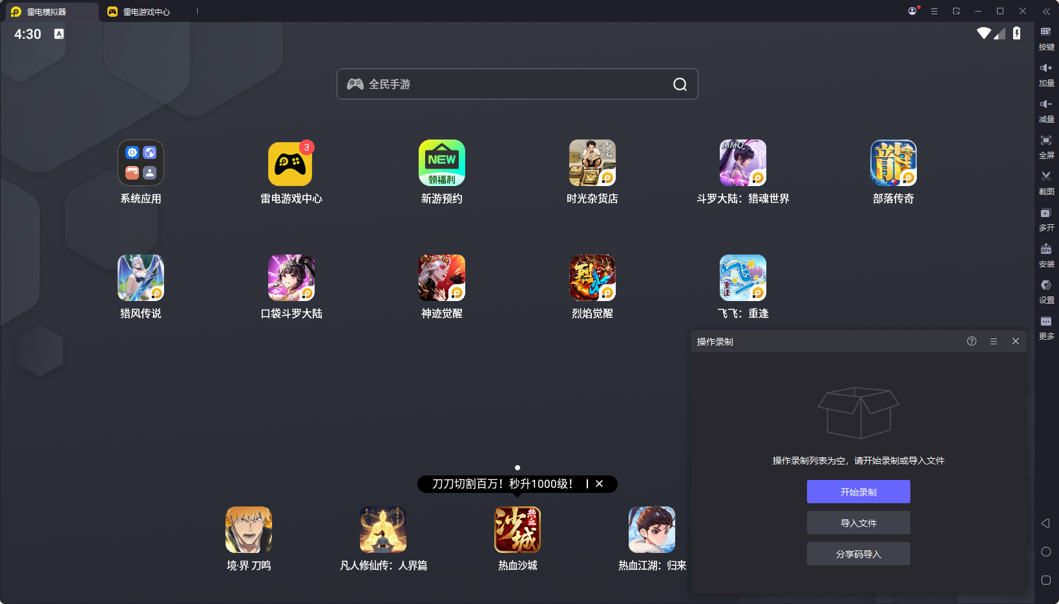Launch 热血沙城 from the dock

(518, 530)
